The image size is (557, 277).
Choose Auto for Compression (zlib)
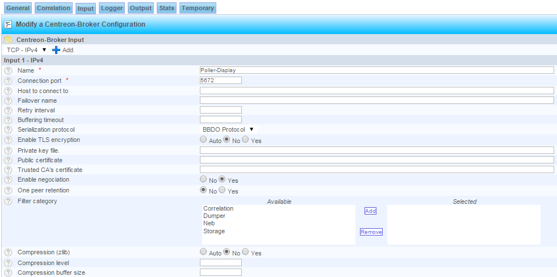pyautogui.click(x=203, y=252)
